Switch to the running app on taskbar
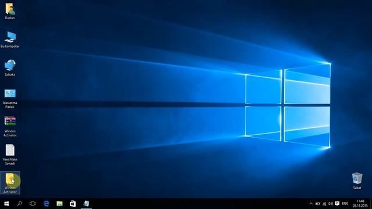Viewport: 372px width, 209px height. click(86, 204)
